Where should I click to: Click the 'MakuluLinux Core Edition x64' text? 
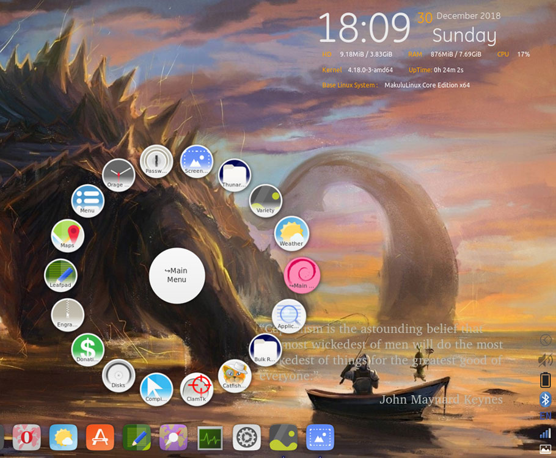[427, 85]
